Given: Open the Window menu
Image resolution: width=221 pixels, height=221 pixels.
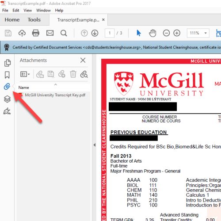Looking at the screenshot, I should point(43,11).
